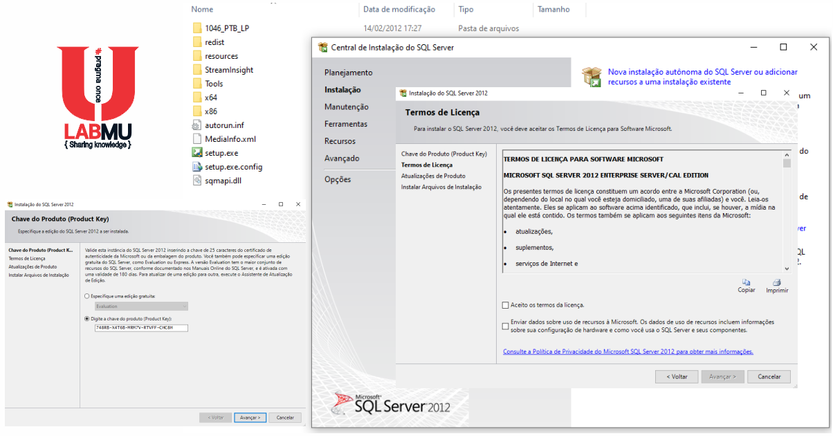Screen dimensions: 833x436
Task: Open the Evaluation edition dropdown
Action: pyautogui.click(x=141, y=306)
